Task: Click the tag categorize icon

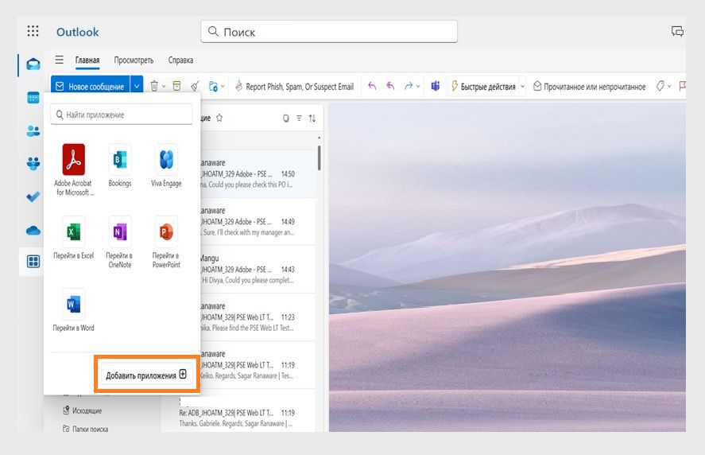Action: (660, 86)
